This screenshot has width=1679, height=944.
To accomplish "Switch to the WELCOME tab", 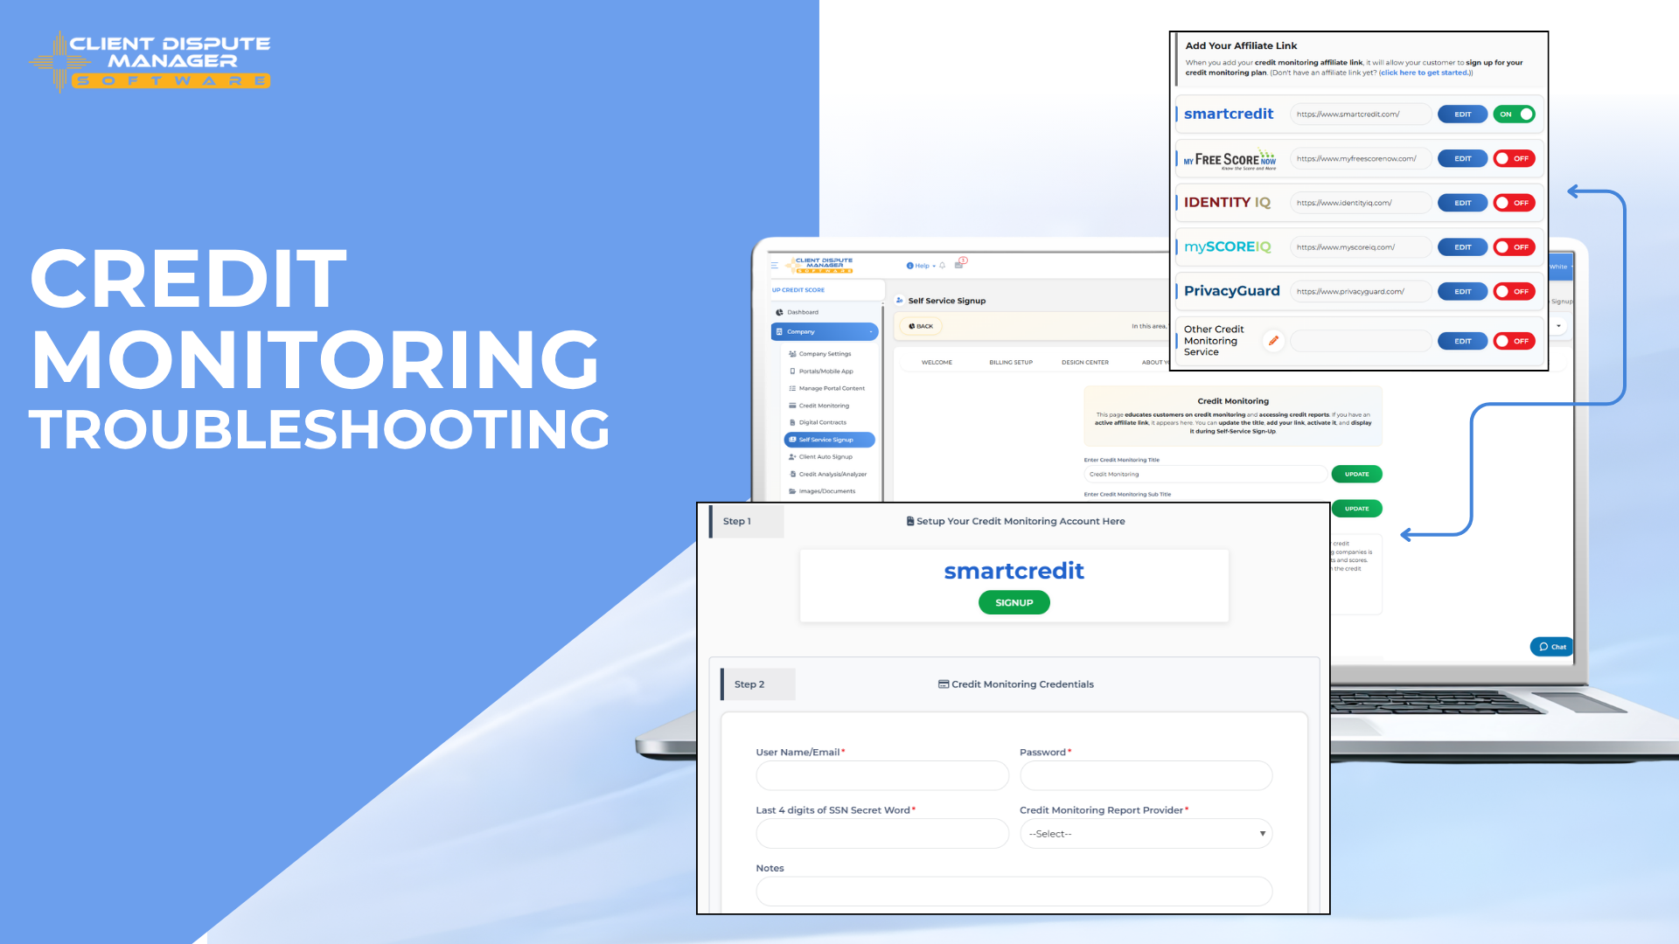I will click(937, 362).
